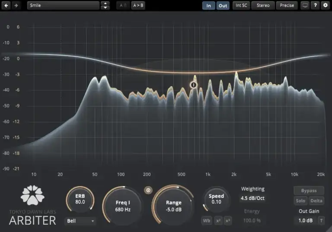
Task: Open the Smile preset name field
Action: click(x=63, y=5)
